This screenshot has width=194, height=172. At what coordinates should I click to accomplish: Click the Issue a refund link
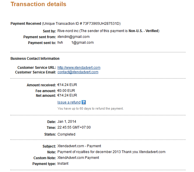click(69, 102)
